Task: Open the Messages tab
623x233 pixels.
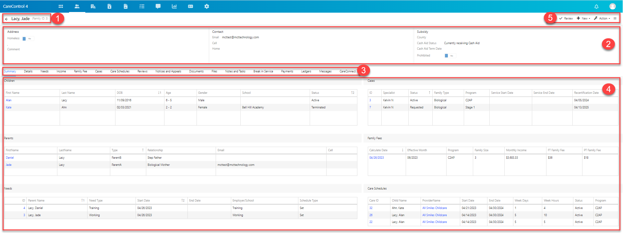Action: click(x=325, y=71)
